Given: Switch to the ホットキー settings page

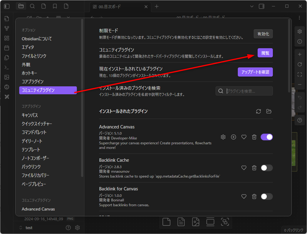Looking at the screenshot, I should point(48,73).
